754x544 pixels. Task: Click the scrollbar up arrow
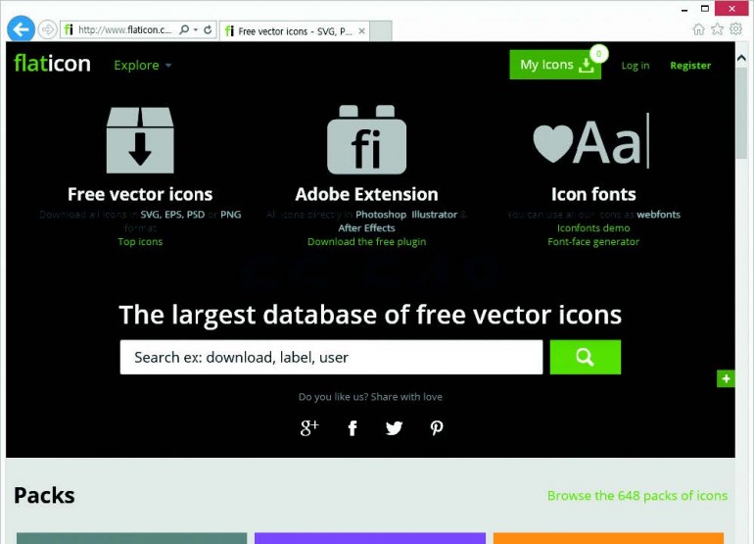(741, 58)
